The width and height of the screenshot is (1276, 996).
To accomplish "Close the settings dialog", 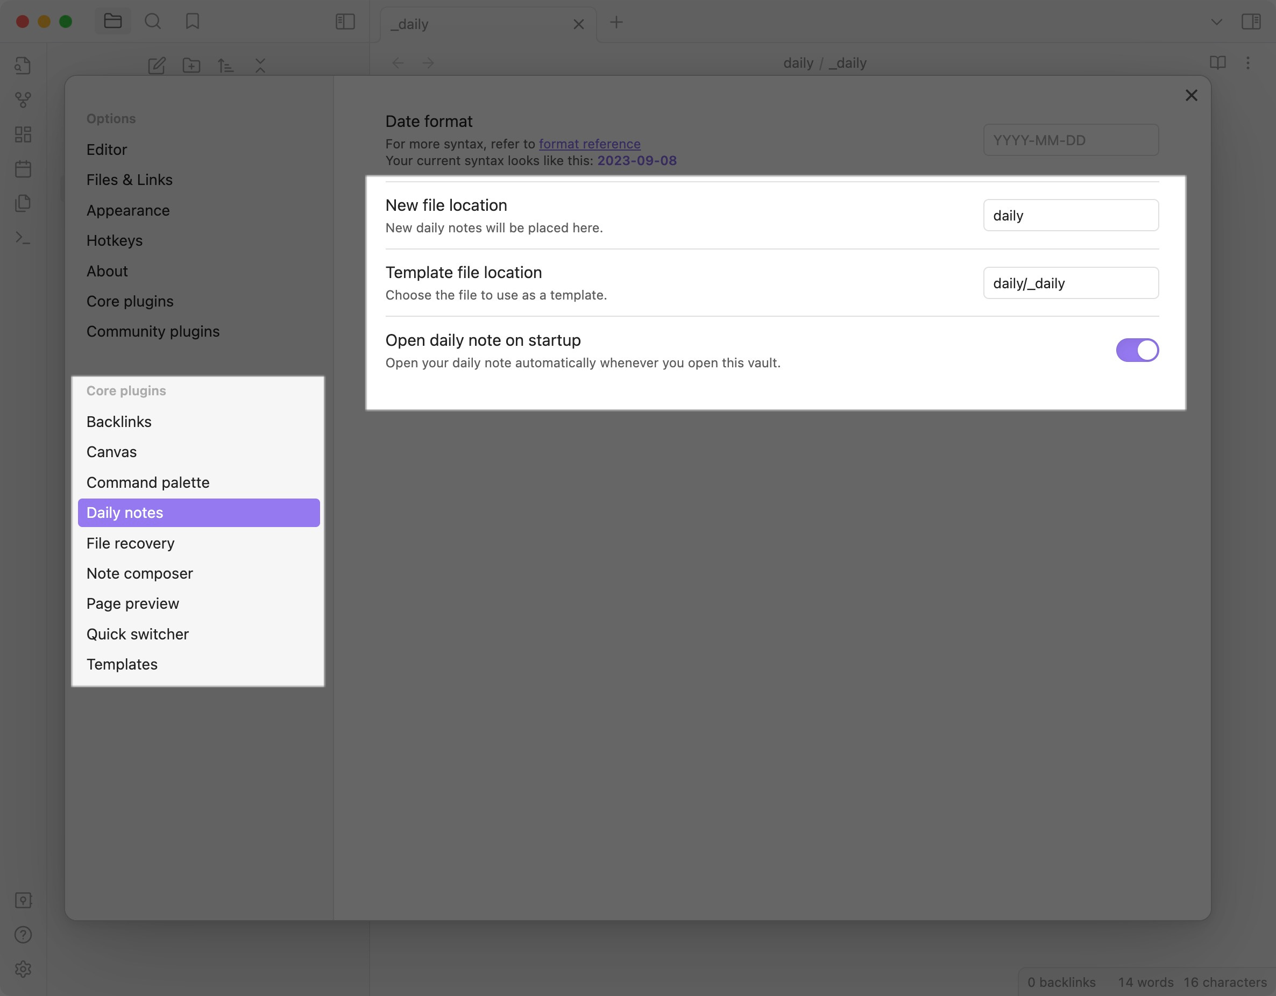I will tap(1190, 95).
